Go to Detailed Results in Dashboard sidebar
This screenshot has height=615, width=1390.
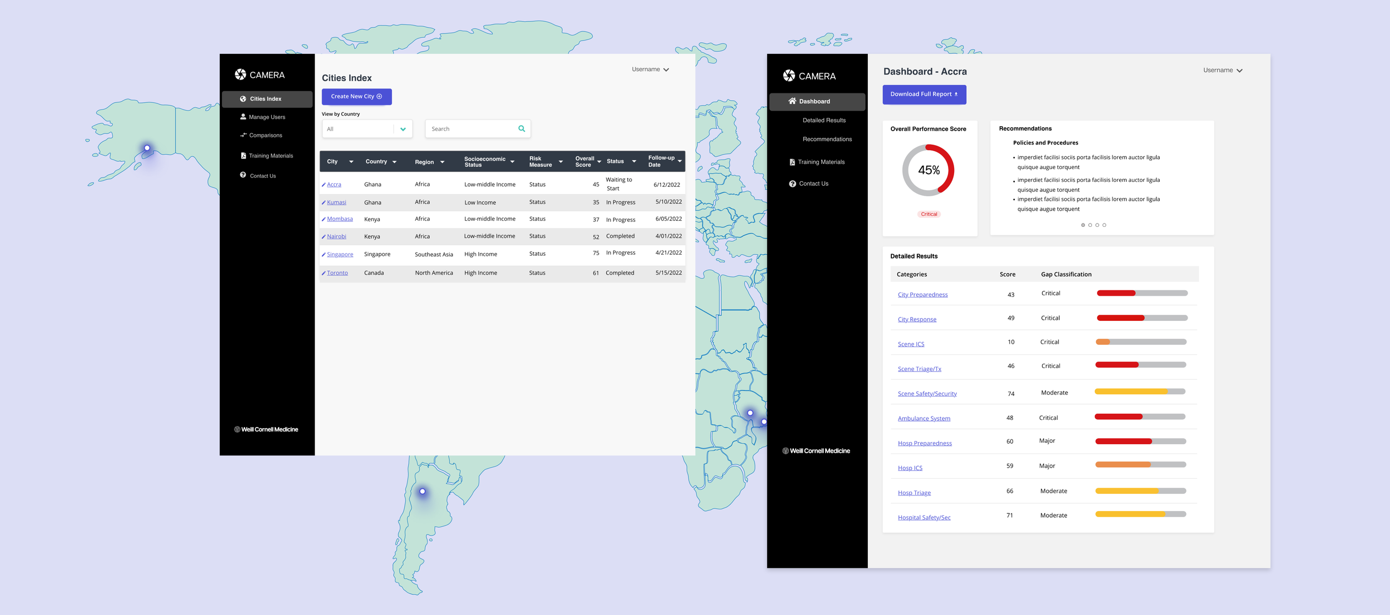point(823,120)
